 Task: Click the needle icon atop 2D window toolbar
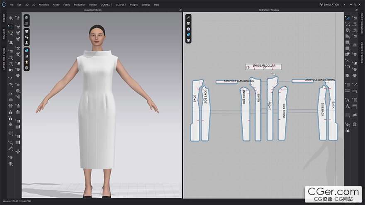pos(188,18)
